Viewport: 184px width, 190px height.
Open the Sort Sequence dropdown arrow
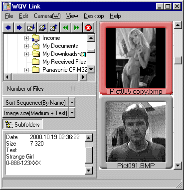[72, 102]
